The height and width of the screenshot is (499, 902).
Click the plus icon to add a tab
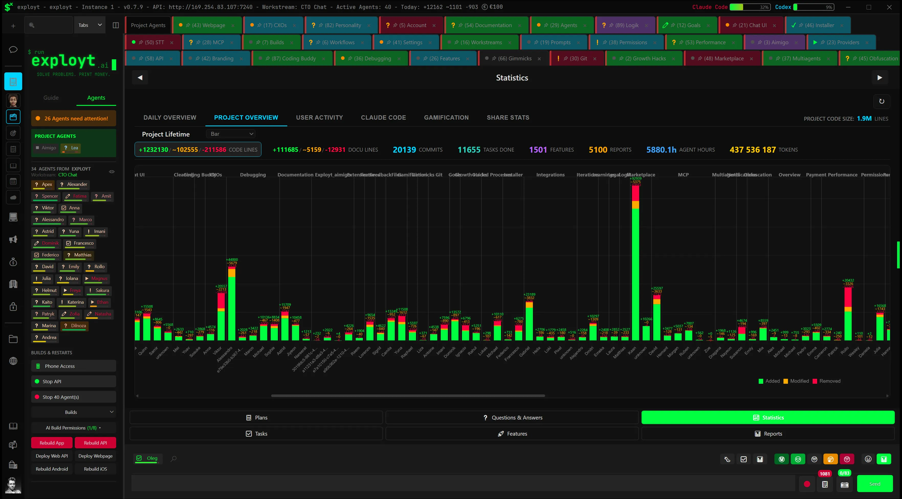tap(13, 25)
